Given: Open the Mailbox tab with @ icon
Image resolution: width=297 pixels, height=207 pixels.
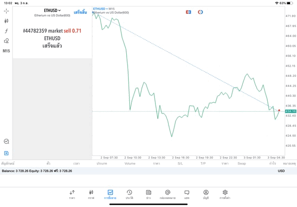Looking at the screenshot, I should click(x=168, y=194).
